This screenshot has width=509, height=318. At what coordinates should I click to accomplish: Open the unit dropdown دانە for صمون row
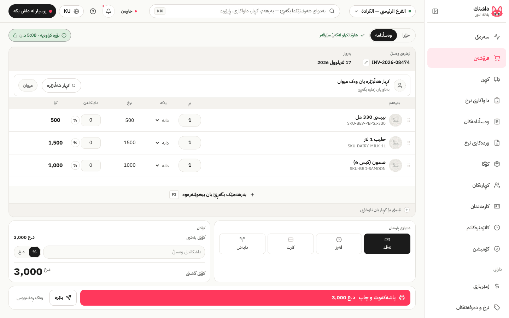click(162, 166)
